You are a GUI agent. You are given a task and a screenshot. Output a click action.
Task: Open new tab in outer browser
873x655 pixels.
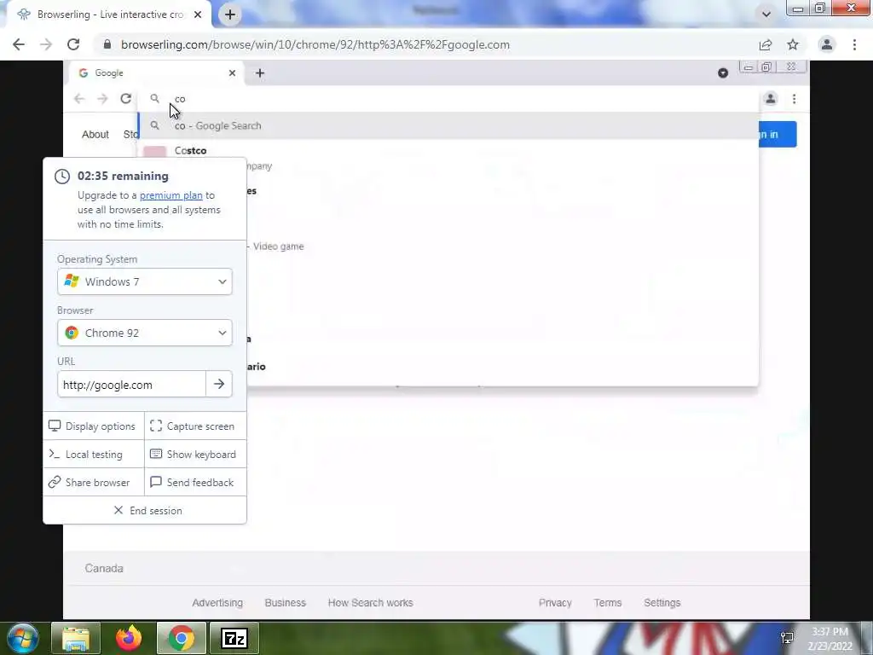230,14
